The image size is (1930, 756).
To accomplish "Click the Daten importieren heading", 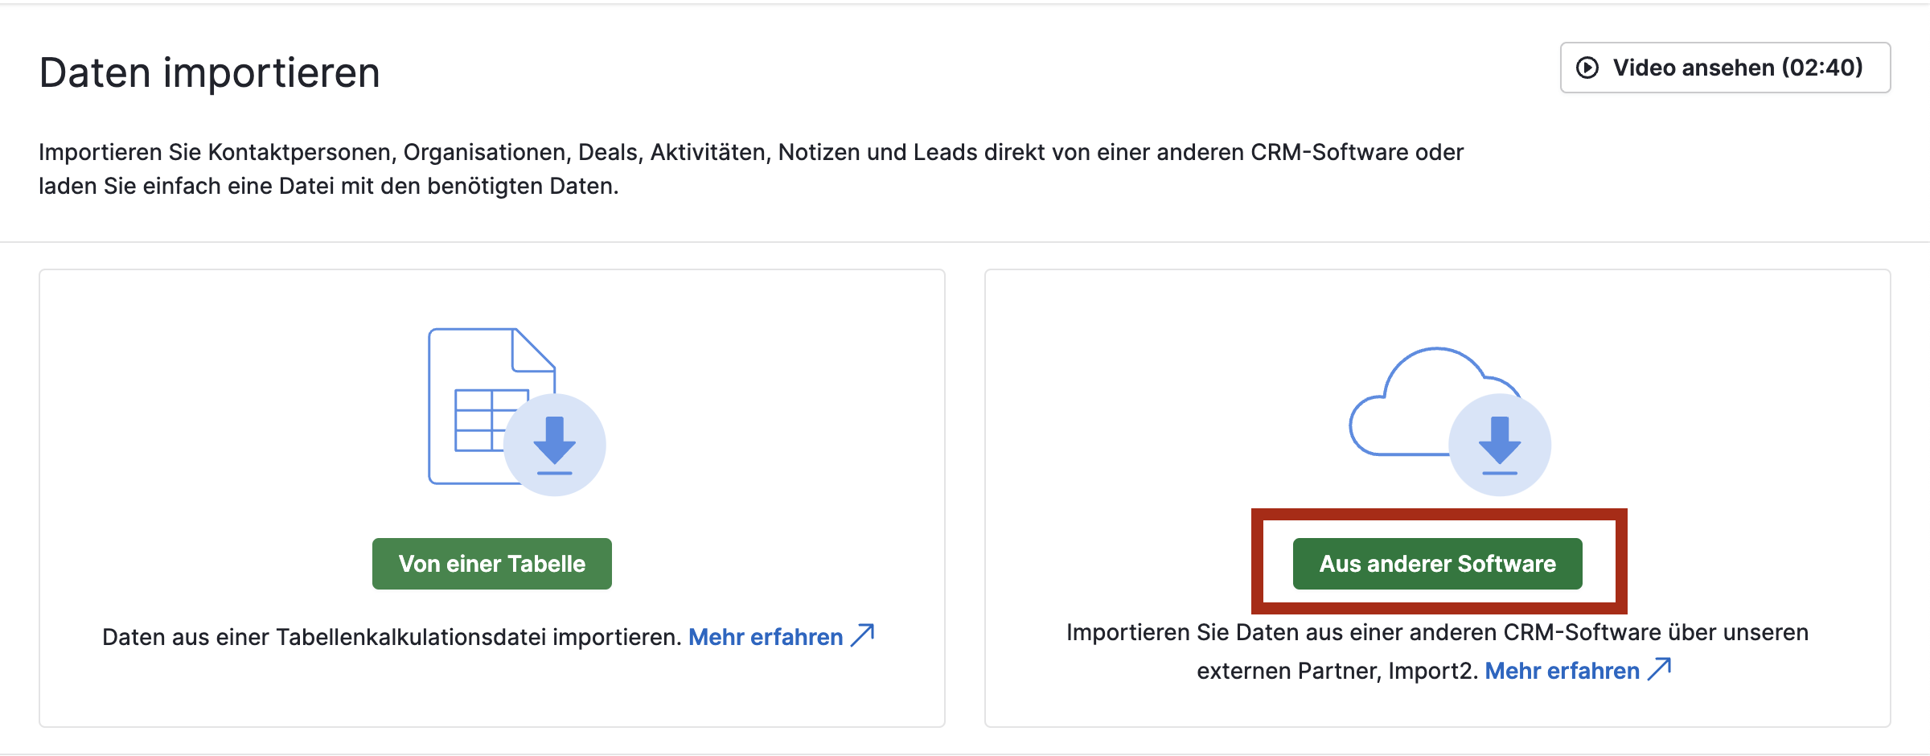I will [209, 72].
